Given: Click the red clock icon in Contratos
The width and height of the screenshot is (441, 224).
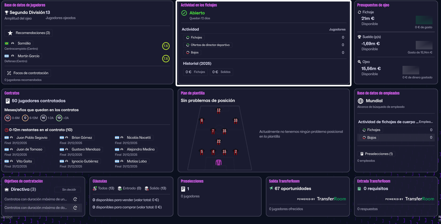Looking at the screenshot, I should click(6, 130).
